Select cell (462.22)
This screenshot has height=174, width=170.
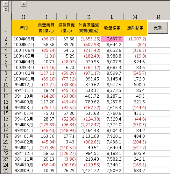click(x=89, y=108)
